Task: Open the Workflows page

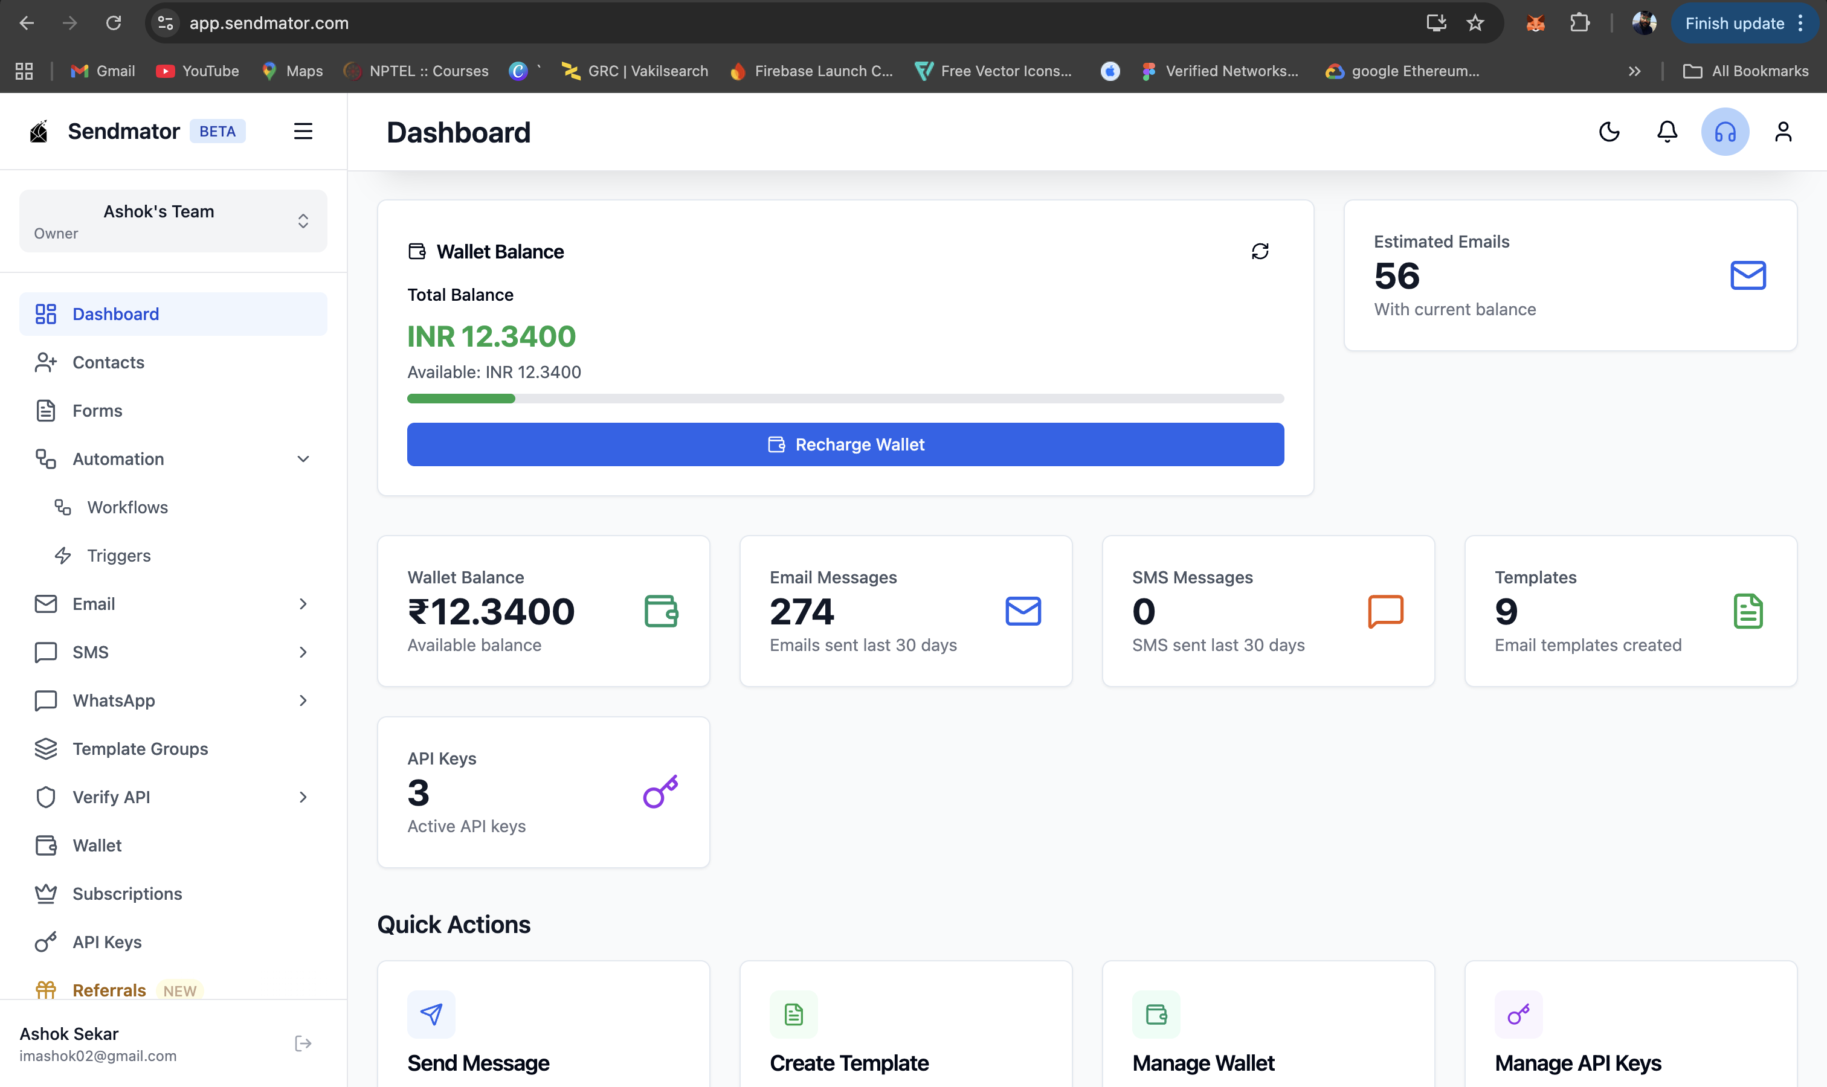Action: tap(127, 507)
